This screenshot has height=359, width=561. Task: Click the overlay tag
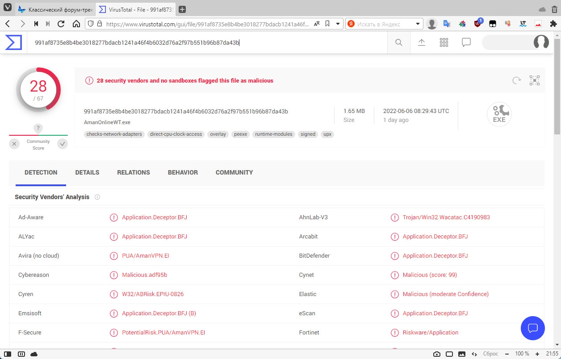[218, 134]
